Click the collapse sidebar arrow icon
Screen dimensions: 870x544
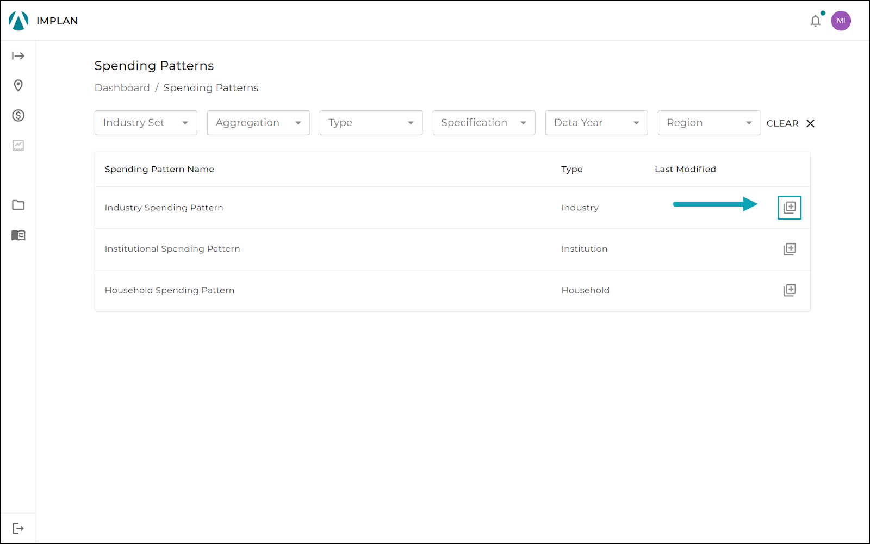point(18,55)
